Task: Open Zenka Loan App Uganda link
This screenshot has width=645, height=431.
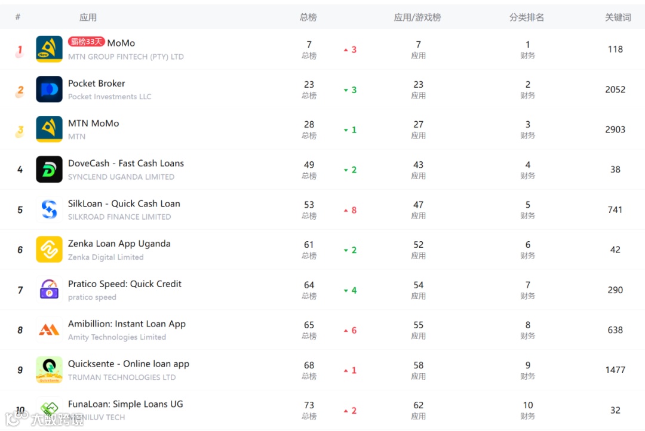Action: pos(119,244)
